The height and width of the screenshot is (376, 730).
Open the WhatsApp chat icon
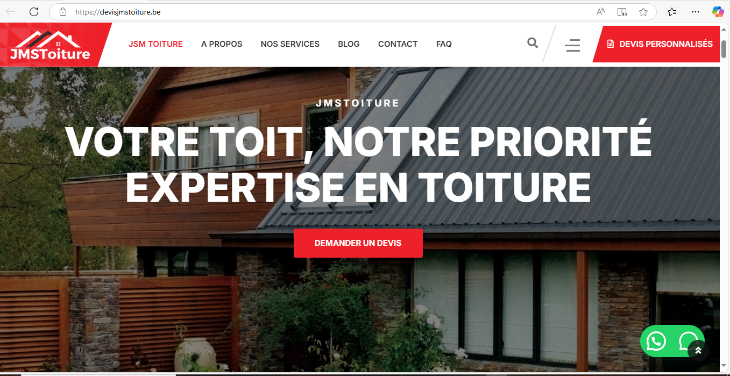click(656, 341)
